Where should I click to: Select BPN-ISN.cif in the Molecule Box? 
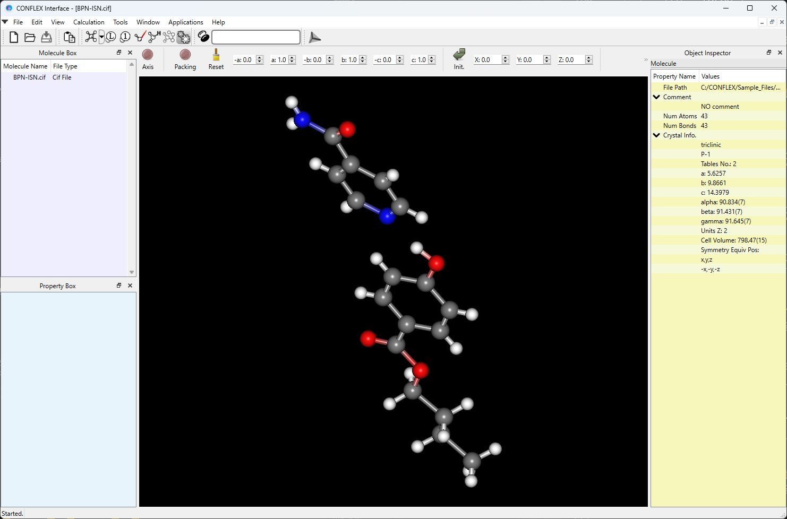[x=29, y=77]
